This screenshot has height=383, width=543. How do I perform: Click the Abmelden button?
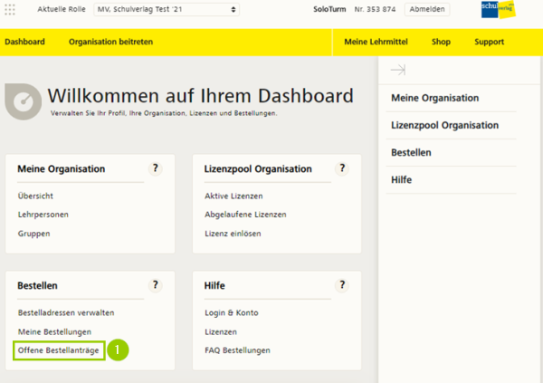click(x=427, y=9)
